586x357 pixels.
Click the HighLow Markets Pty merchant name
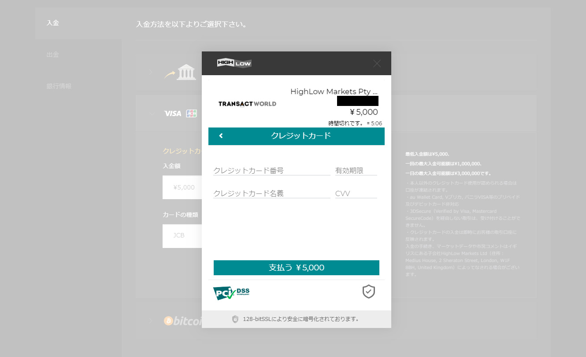pos(334,92)
